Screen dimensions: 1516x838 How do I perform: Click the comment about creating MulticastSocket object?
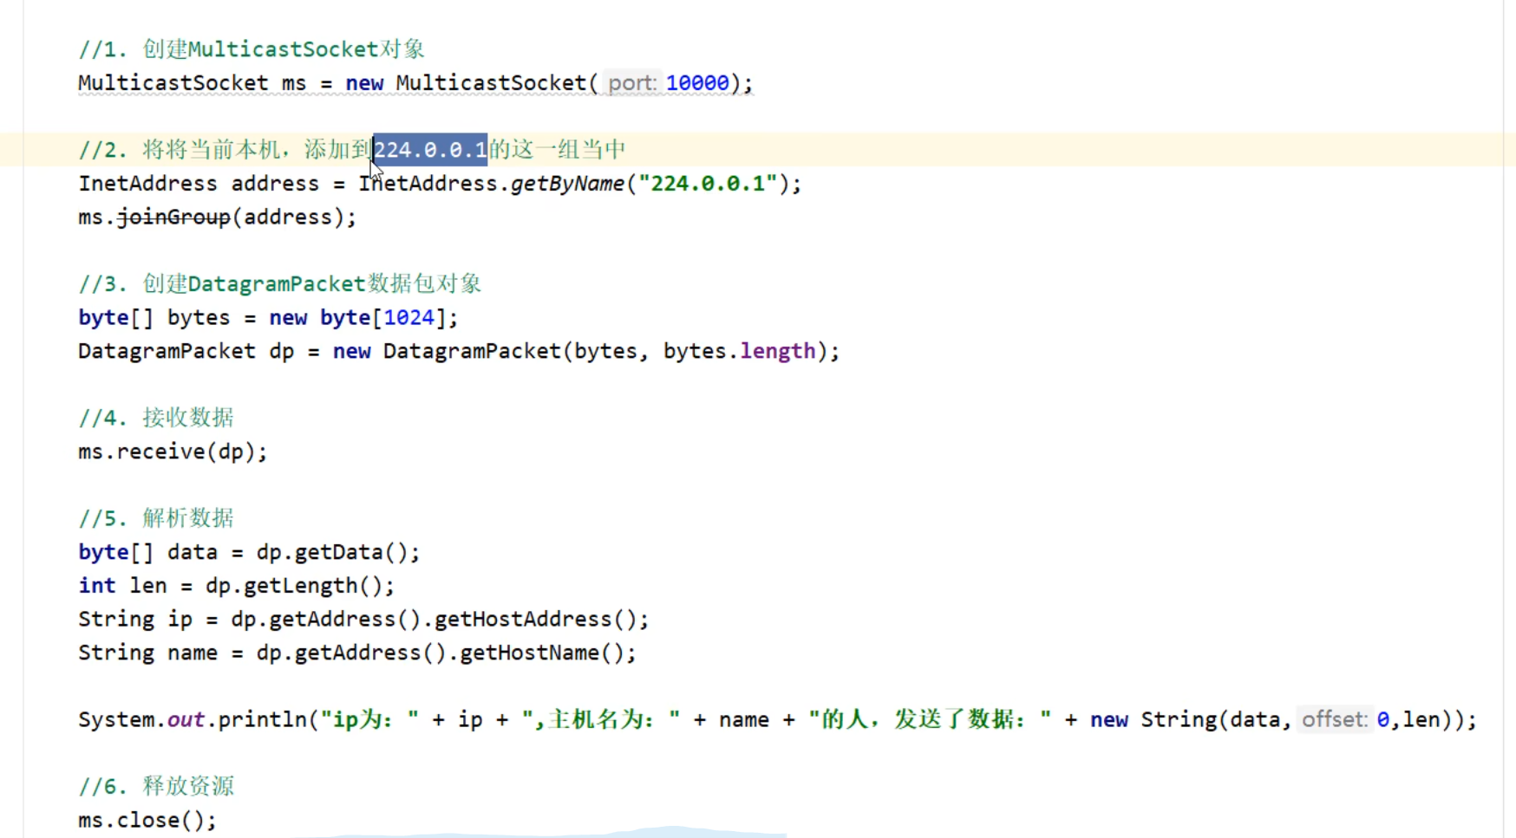tap(252, 49)
